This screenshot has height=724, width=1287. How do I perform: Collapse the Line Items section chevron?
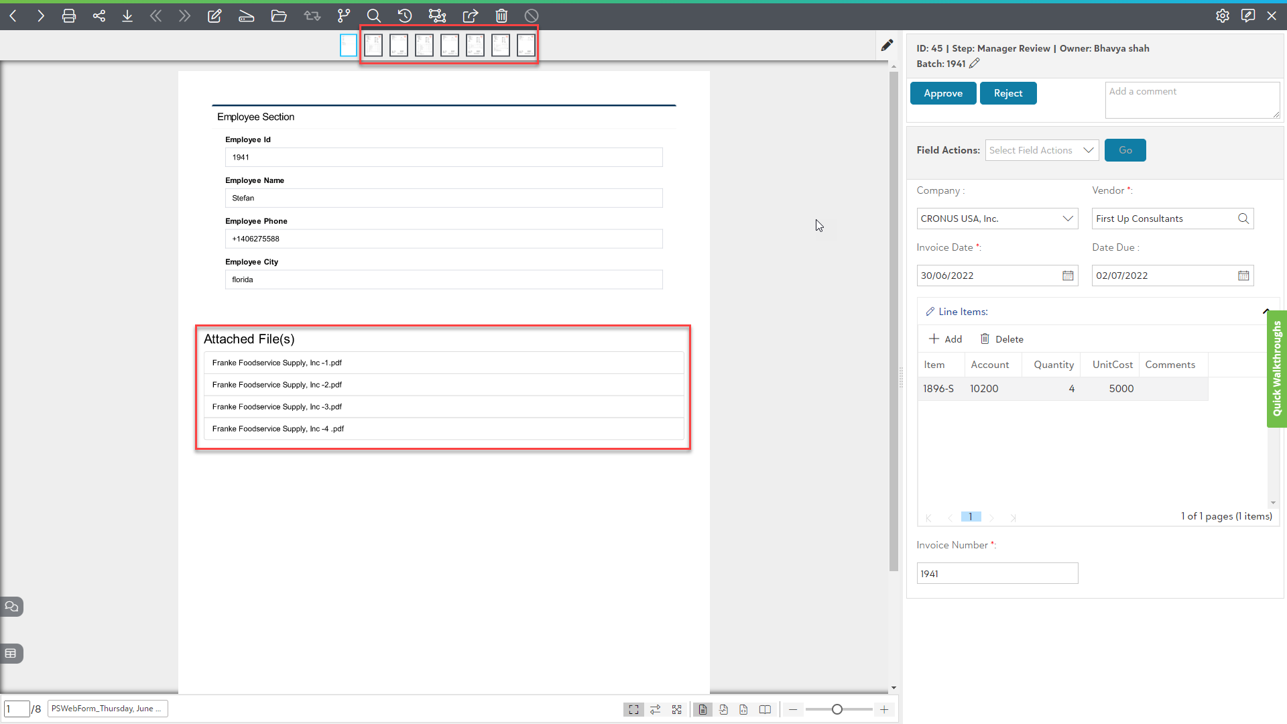tap(1266, 311)
